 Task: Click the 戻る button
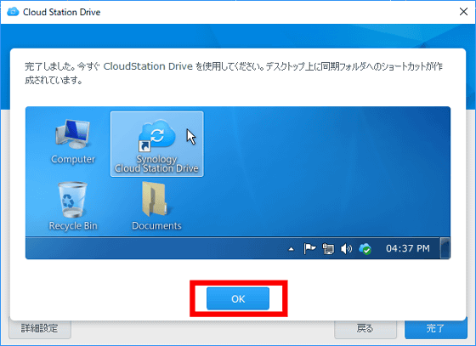point(365,329)
